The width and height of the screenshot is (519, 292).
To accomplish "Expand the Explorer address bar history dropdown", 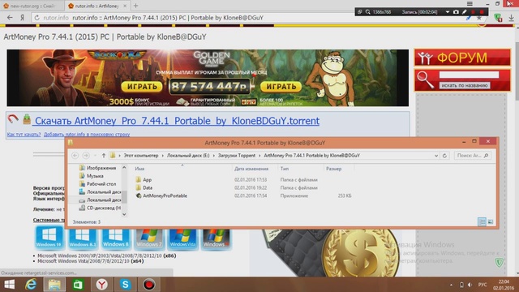I will [x=436, y=155].
